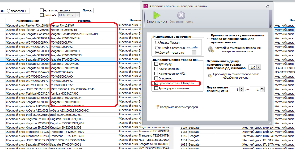The height and width of the screenshot is (149, 295).
Task: Select cell Seagate Constellation.2 ST9500620NS
Action: (x=84, y=34)
